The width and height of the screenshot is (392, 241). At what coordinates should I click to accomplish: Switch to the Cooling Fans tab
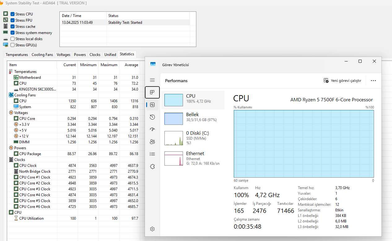(x=42, y=55)
